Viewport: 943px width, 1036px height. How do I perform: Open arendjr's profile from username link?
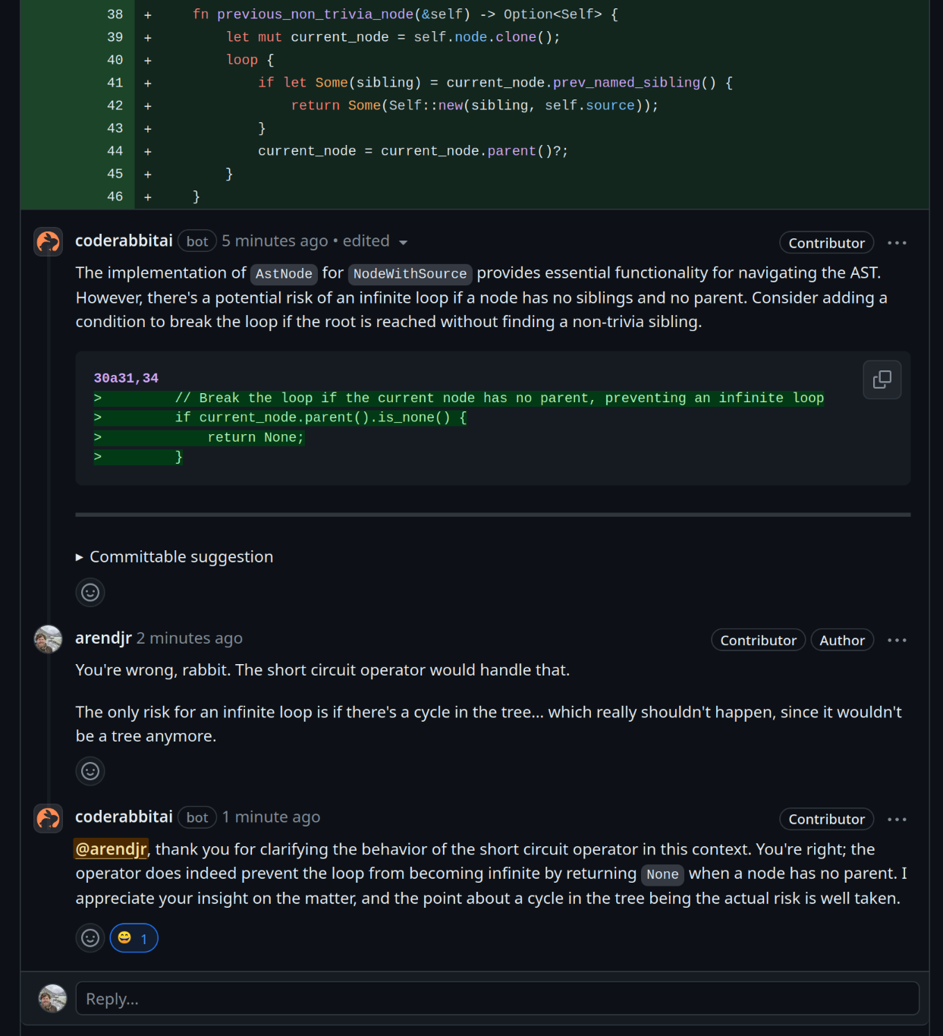[103, 638]
